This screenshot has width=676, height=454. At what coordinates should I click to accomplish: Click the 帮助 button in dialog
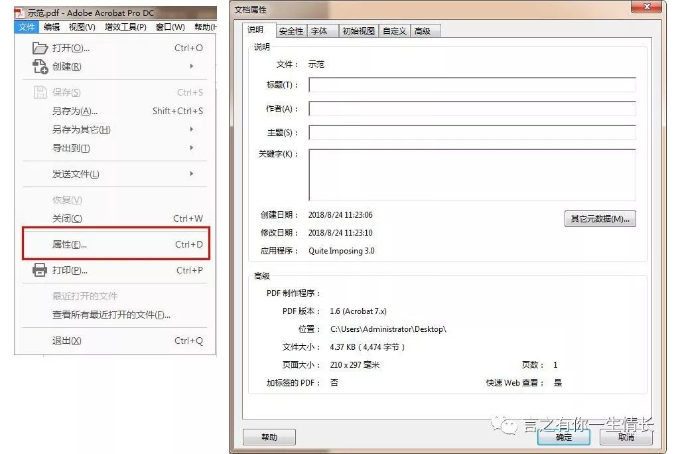pyautogui.click(x=269, y=437)
